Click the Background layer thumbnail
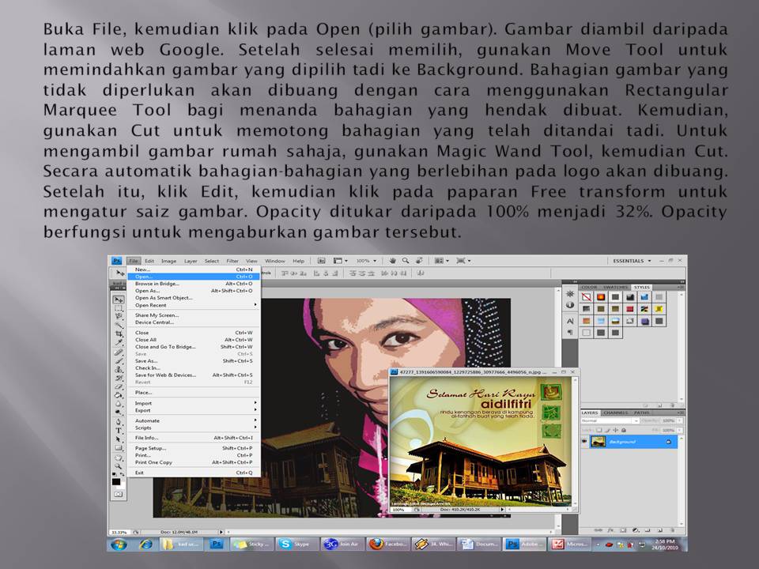 click(x=599, y=441)
